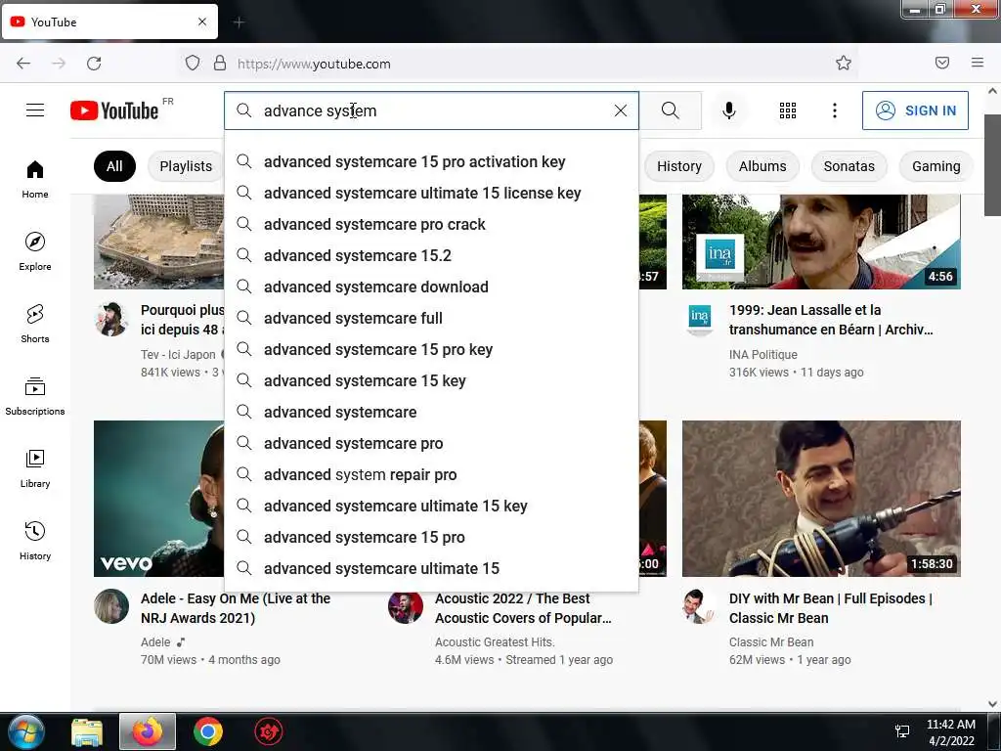
Task: Open Shorts in the sidebar
Action: pyautogui.click(x=35, y=324)
